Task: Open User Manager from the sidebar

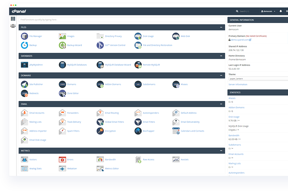Action: (13, 26)
